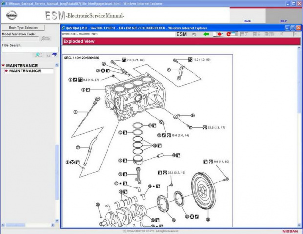
Task: Click the left panel horizontal scroll-right arrow
Action: tap(53, 225)
